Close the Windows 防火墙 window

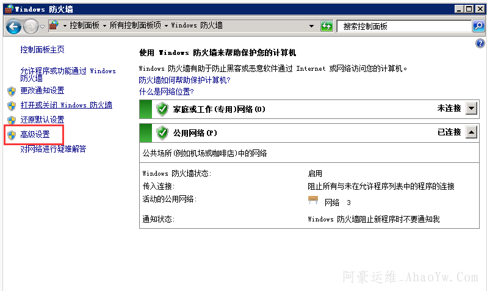(480, 9)
